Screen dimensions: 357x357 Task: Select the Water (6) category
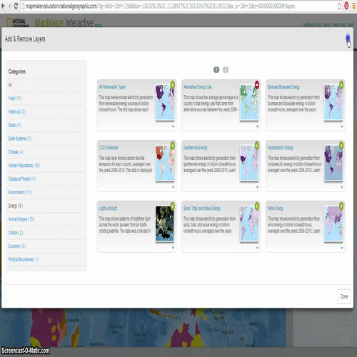[15, 125]
